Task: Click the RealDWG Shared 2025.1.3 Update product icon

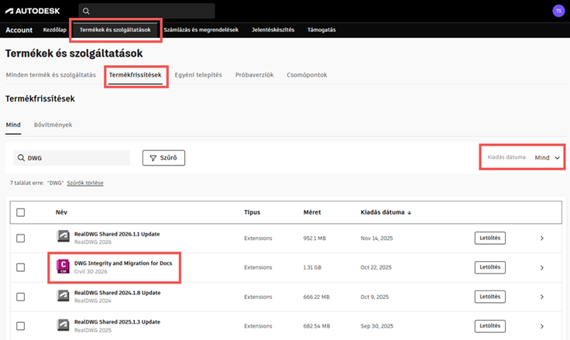Action: (x=63, y=325)
